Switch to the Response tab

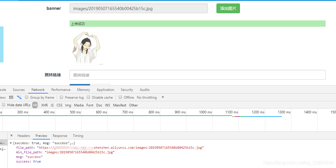pos(60,135)
